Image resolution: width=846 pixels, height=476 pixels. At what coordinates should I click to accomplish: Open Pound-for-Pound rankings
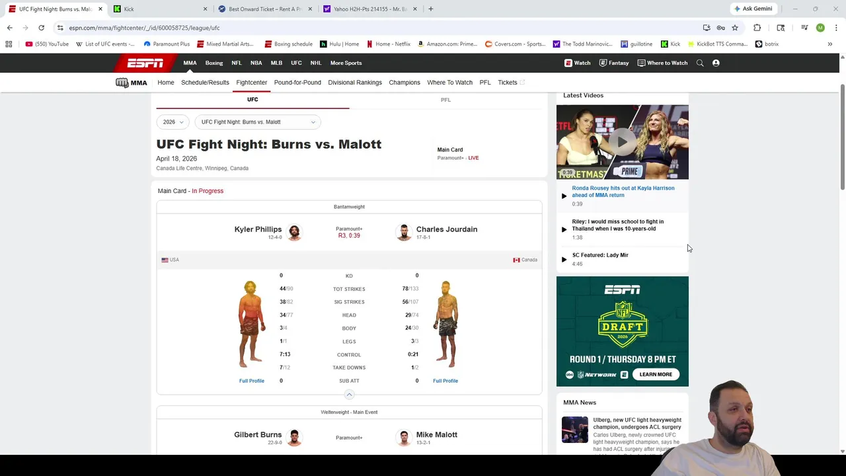[x=297, y=83]
